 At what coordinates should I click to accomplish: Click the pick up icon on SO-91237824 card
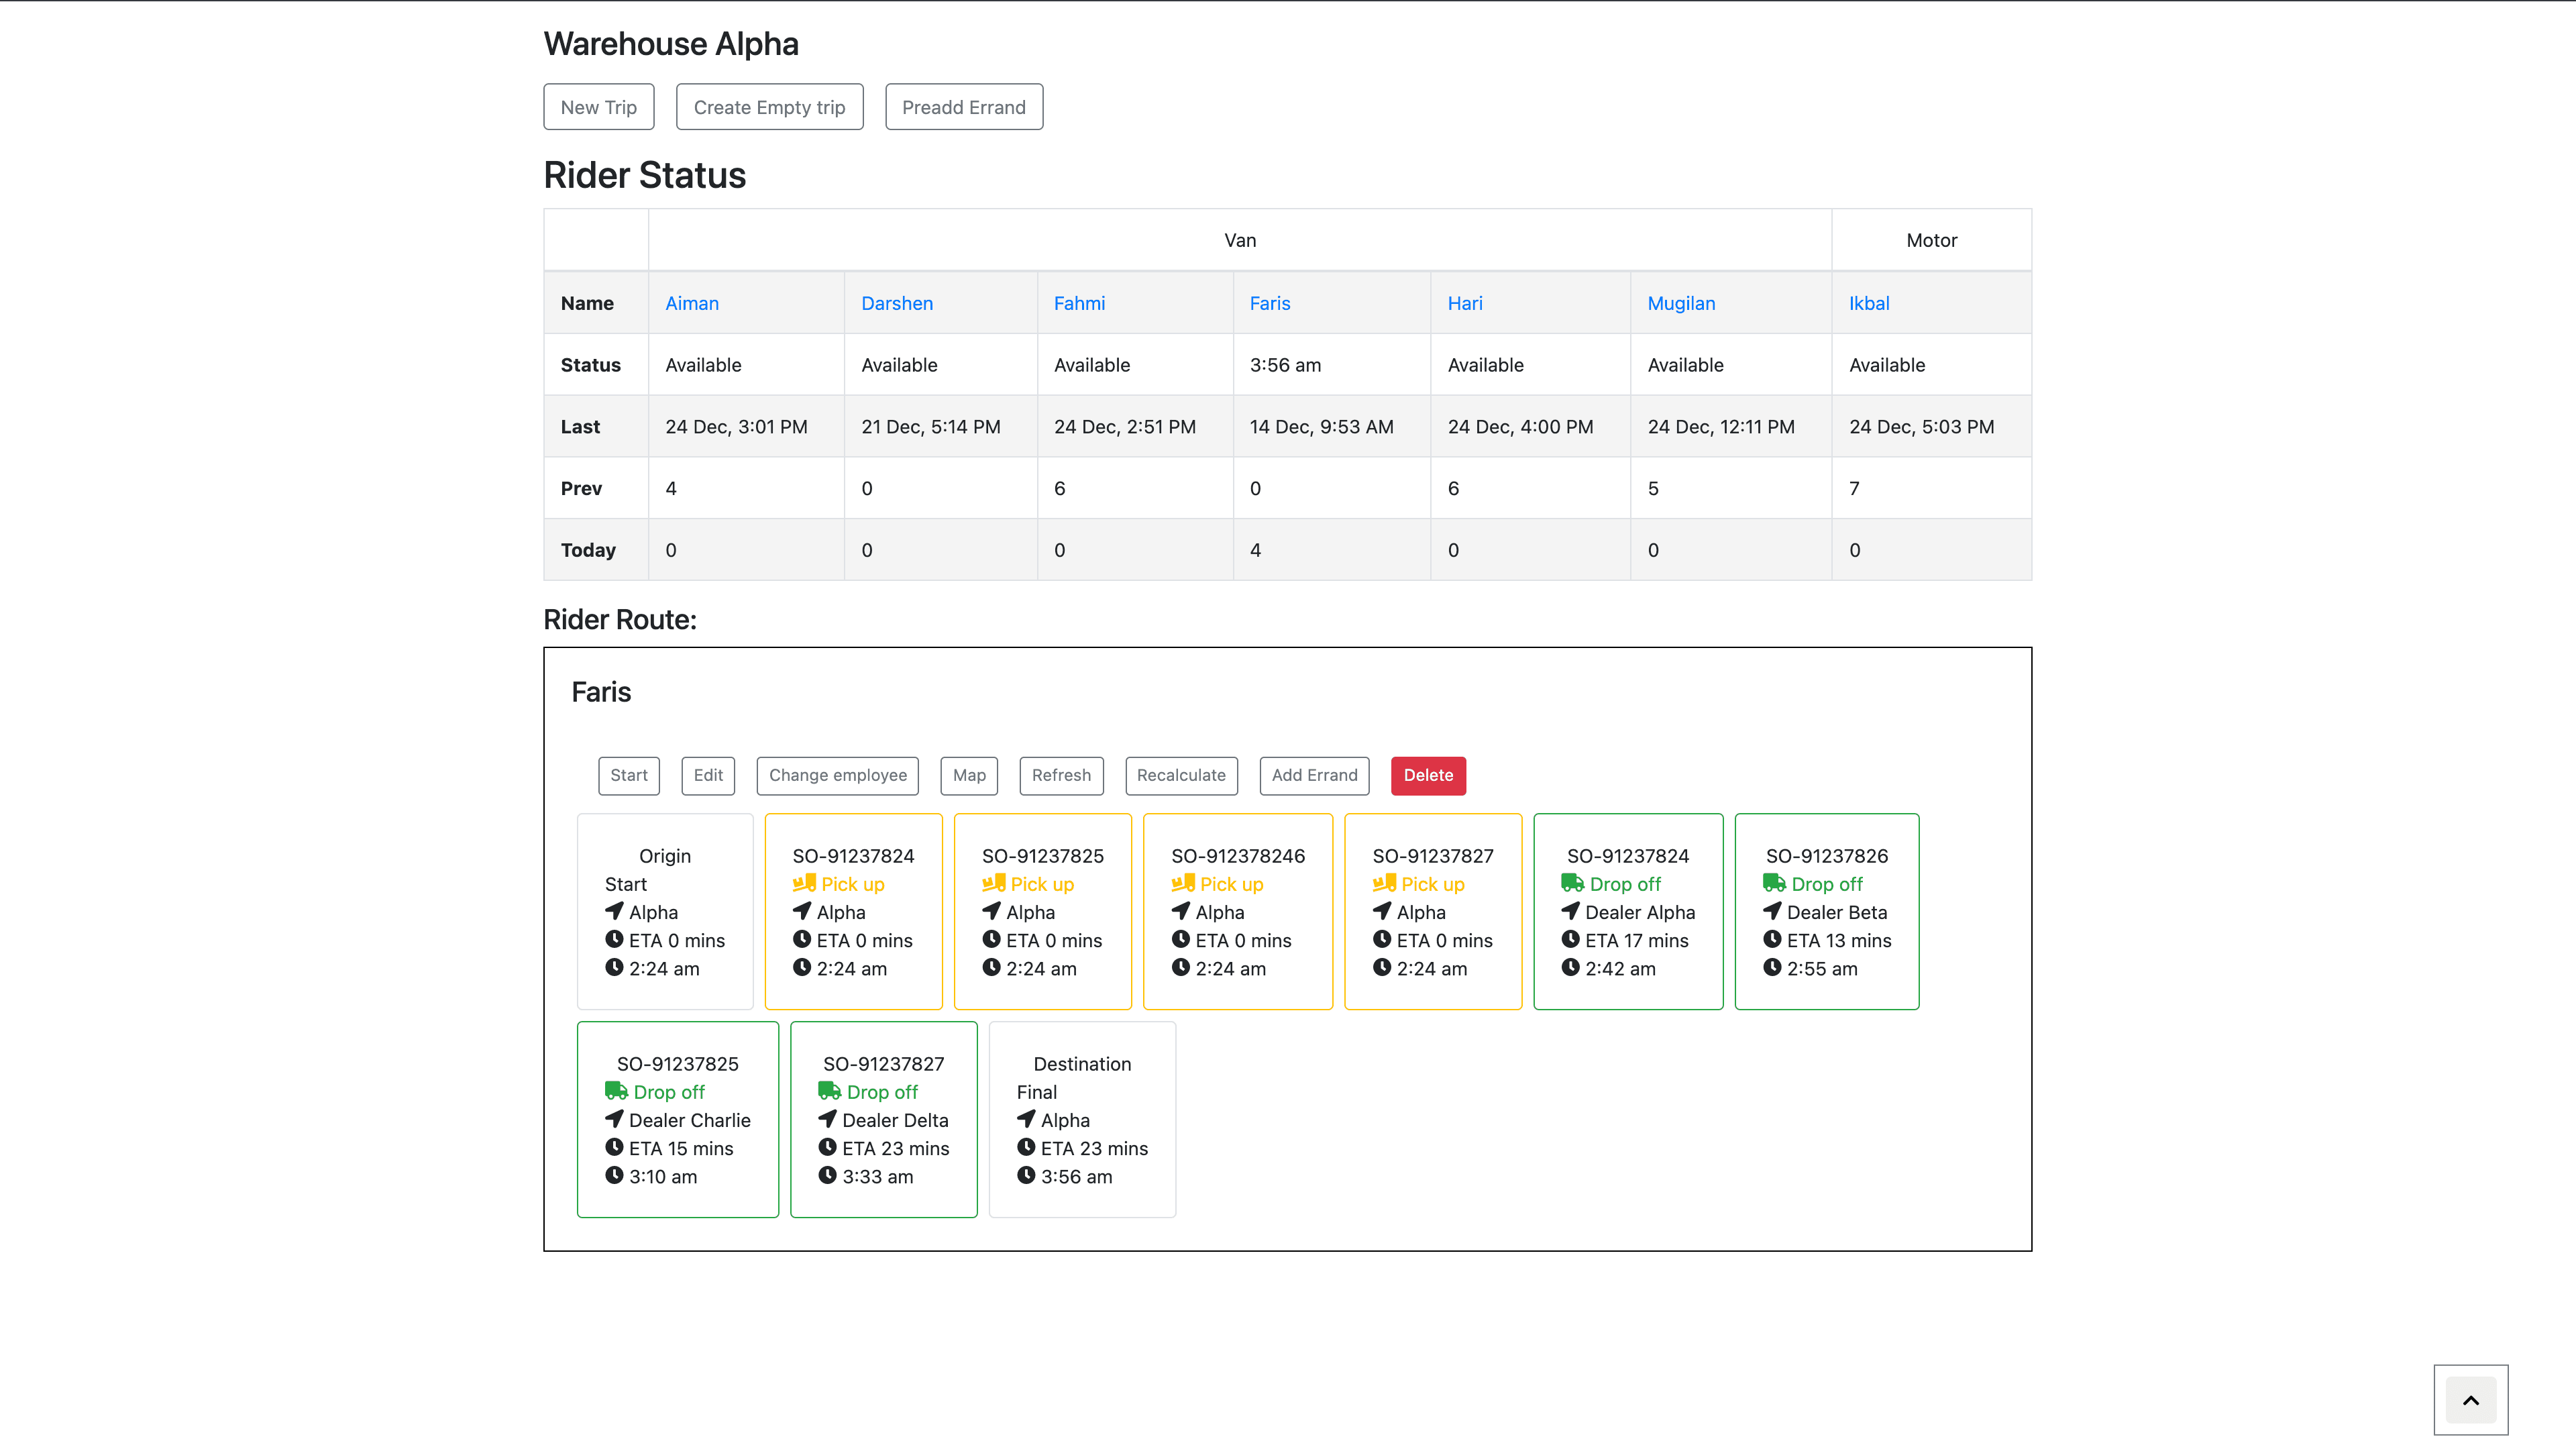tap(804, 883)
